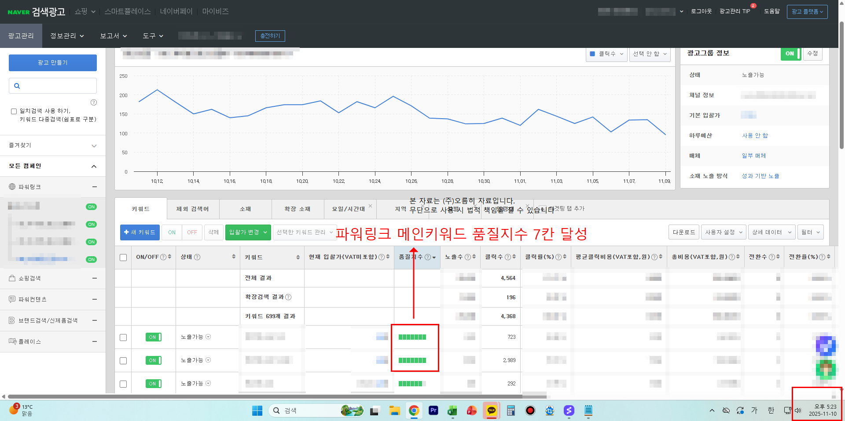845x421 pixels.
Task: Click the 광고 만들기 button
Action: [52, 62]
